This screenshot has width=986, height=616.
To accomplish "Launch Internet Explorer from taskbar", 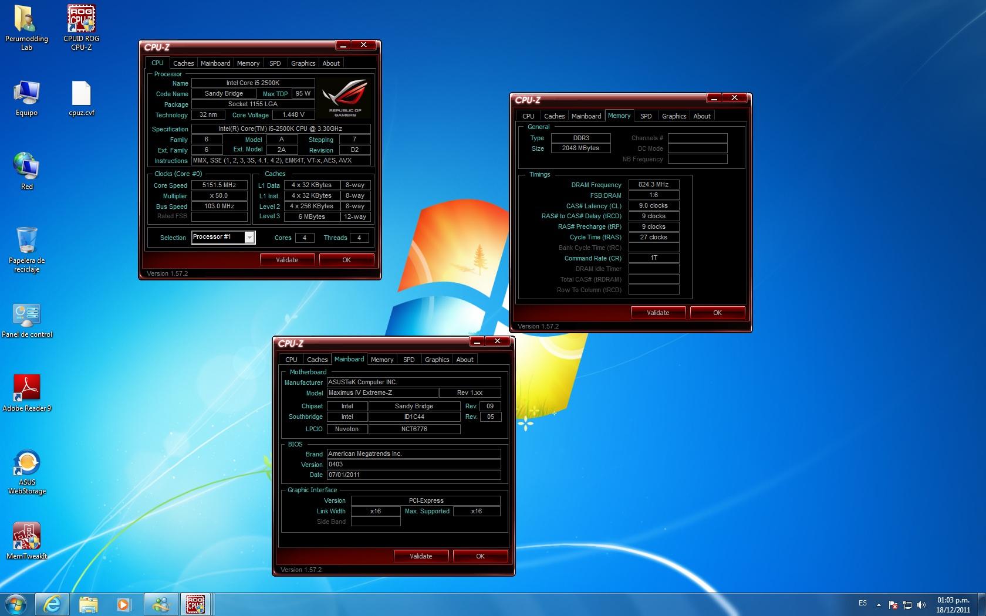I will tap(52, 604).
